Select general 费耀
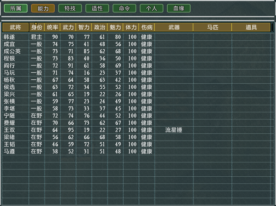 click(9, 123)
